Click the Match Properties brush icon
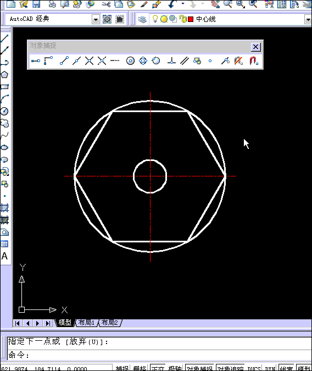Viewport: 312px width, 371px height. [x=144, y=4]
